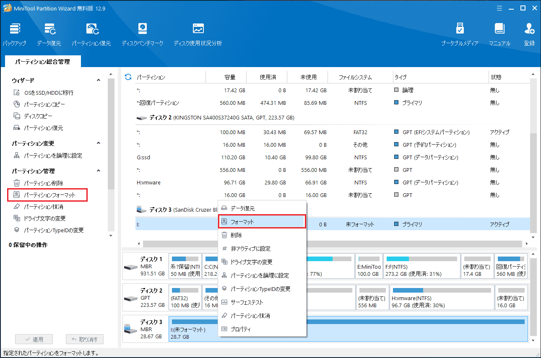Select the (FAT32) 100 MB block on ディスク 2
This screenshot has width=541, height=358.
pos(185,298)
